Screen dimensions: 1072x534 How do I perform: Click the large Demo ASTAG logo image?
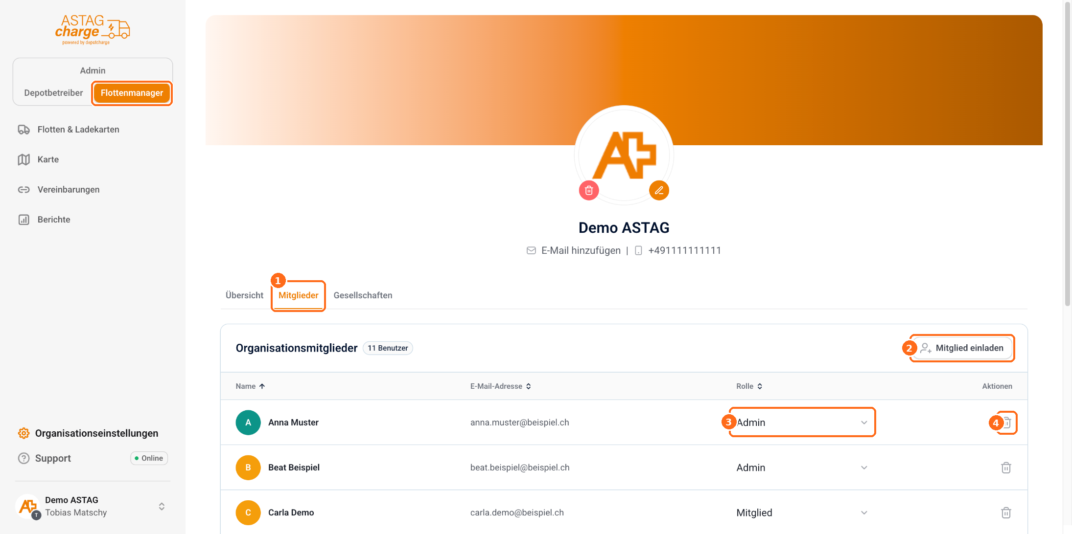point(624,155)
